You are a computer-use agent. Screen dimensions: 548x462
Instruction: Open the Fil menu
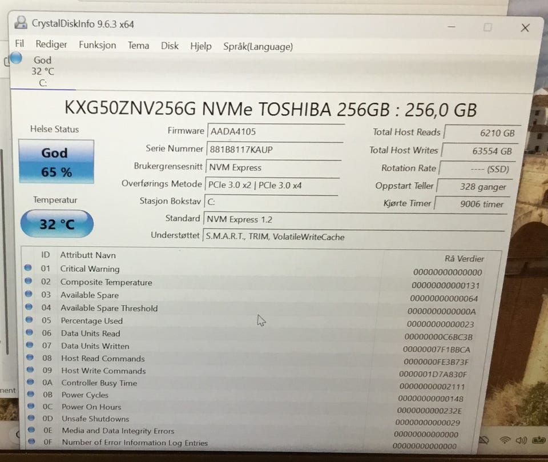(19, 44)
